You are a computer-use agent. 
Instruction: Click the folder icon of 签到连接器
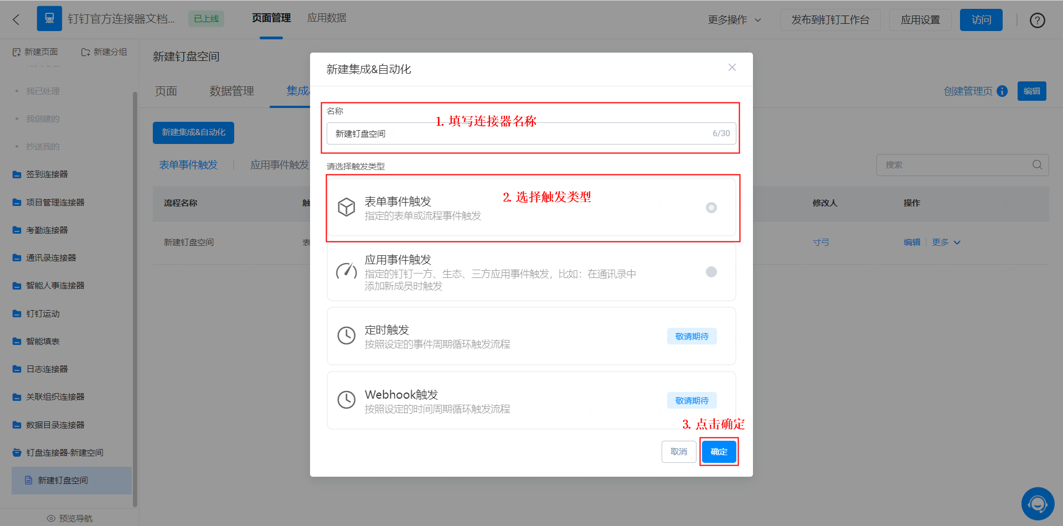coord(17,174)
